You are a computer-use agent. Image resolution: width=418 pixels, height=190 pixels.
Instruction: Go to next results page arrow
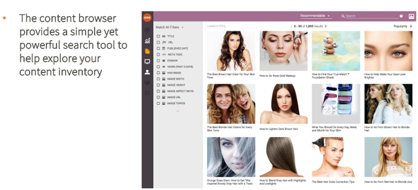click(326, 27)
